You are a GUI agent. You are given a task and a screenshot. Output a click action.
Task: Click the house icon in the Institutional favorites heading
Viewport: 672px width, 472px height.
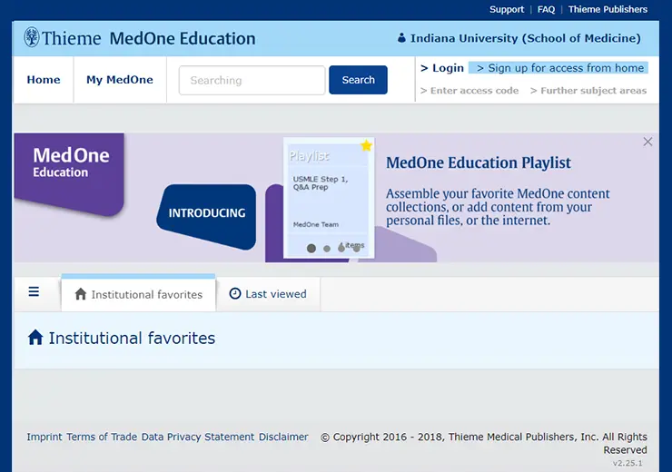point(35,337)
